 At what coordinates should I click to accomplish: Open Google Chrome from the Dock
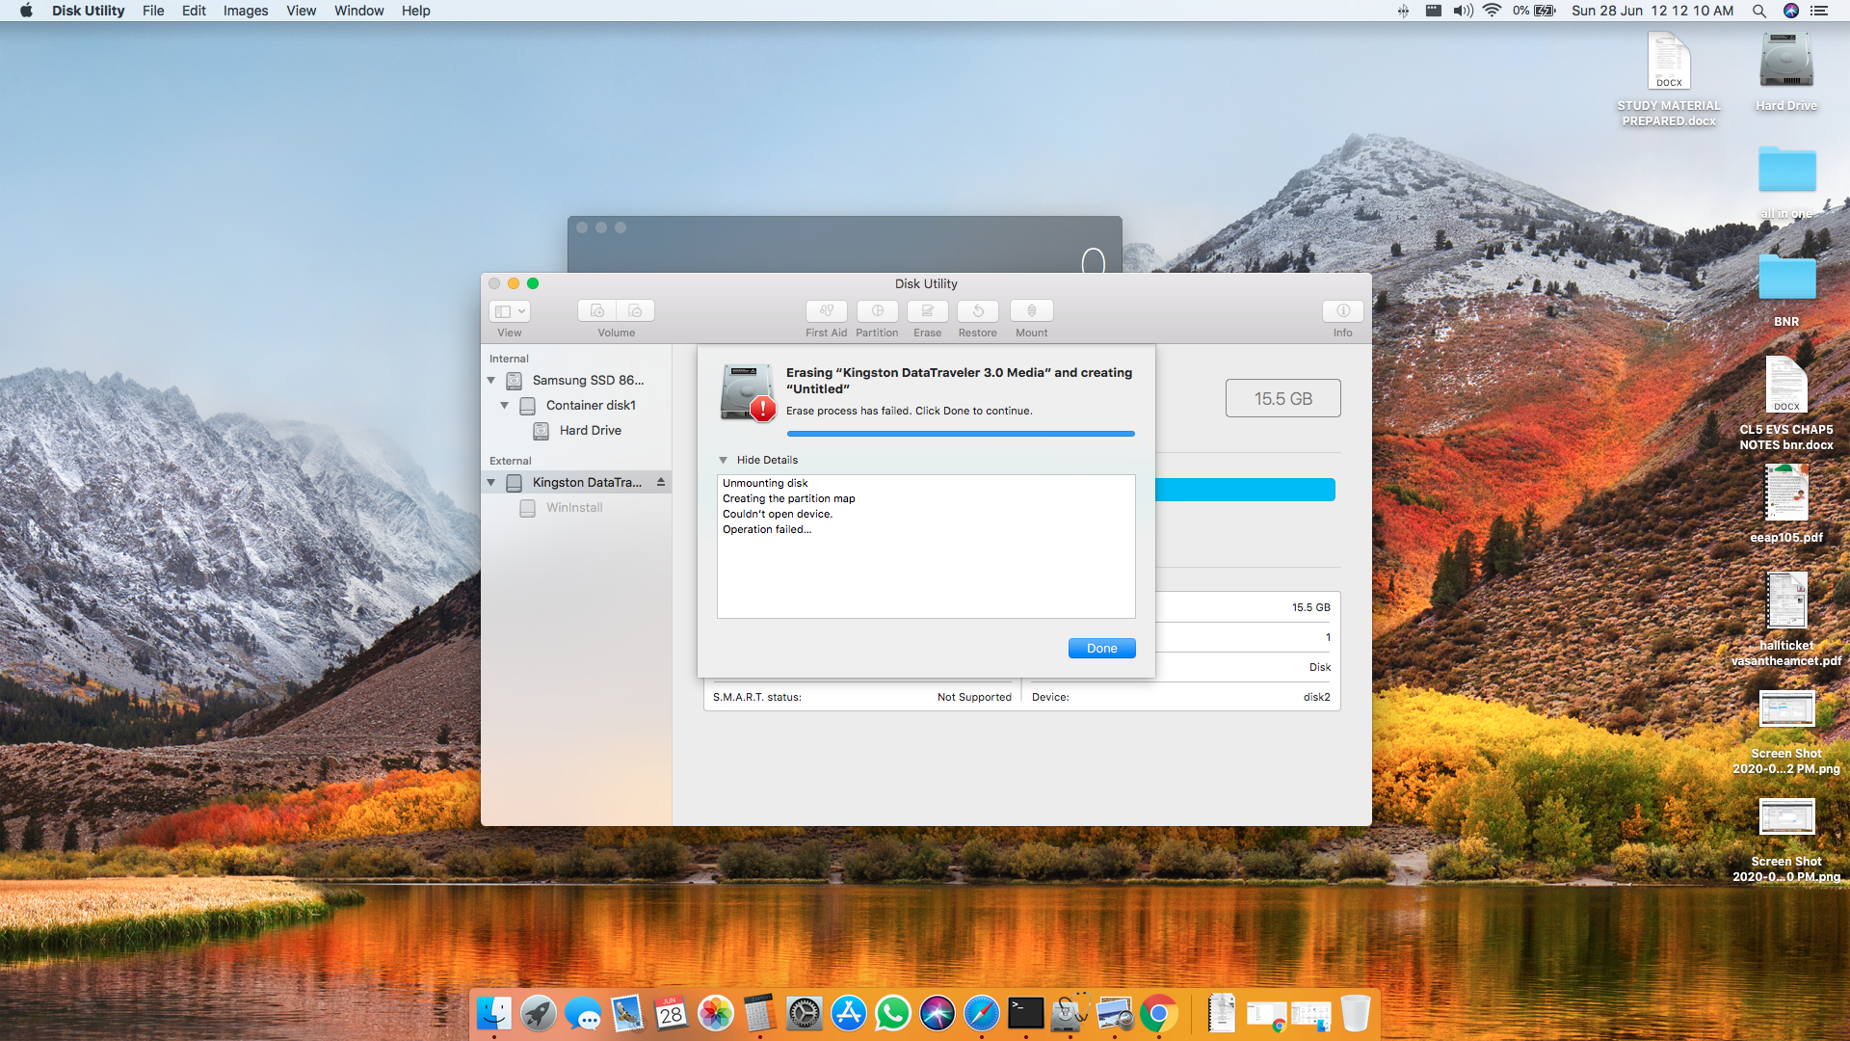[x=1159, y=1013]
